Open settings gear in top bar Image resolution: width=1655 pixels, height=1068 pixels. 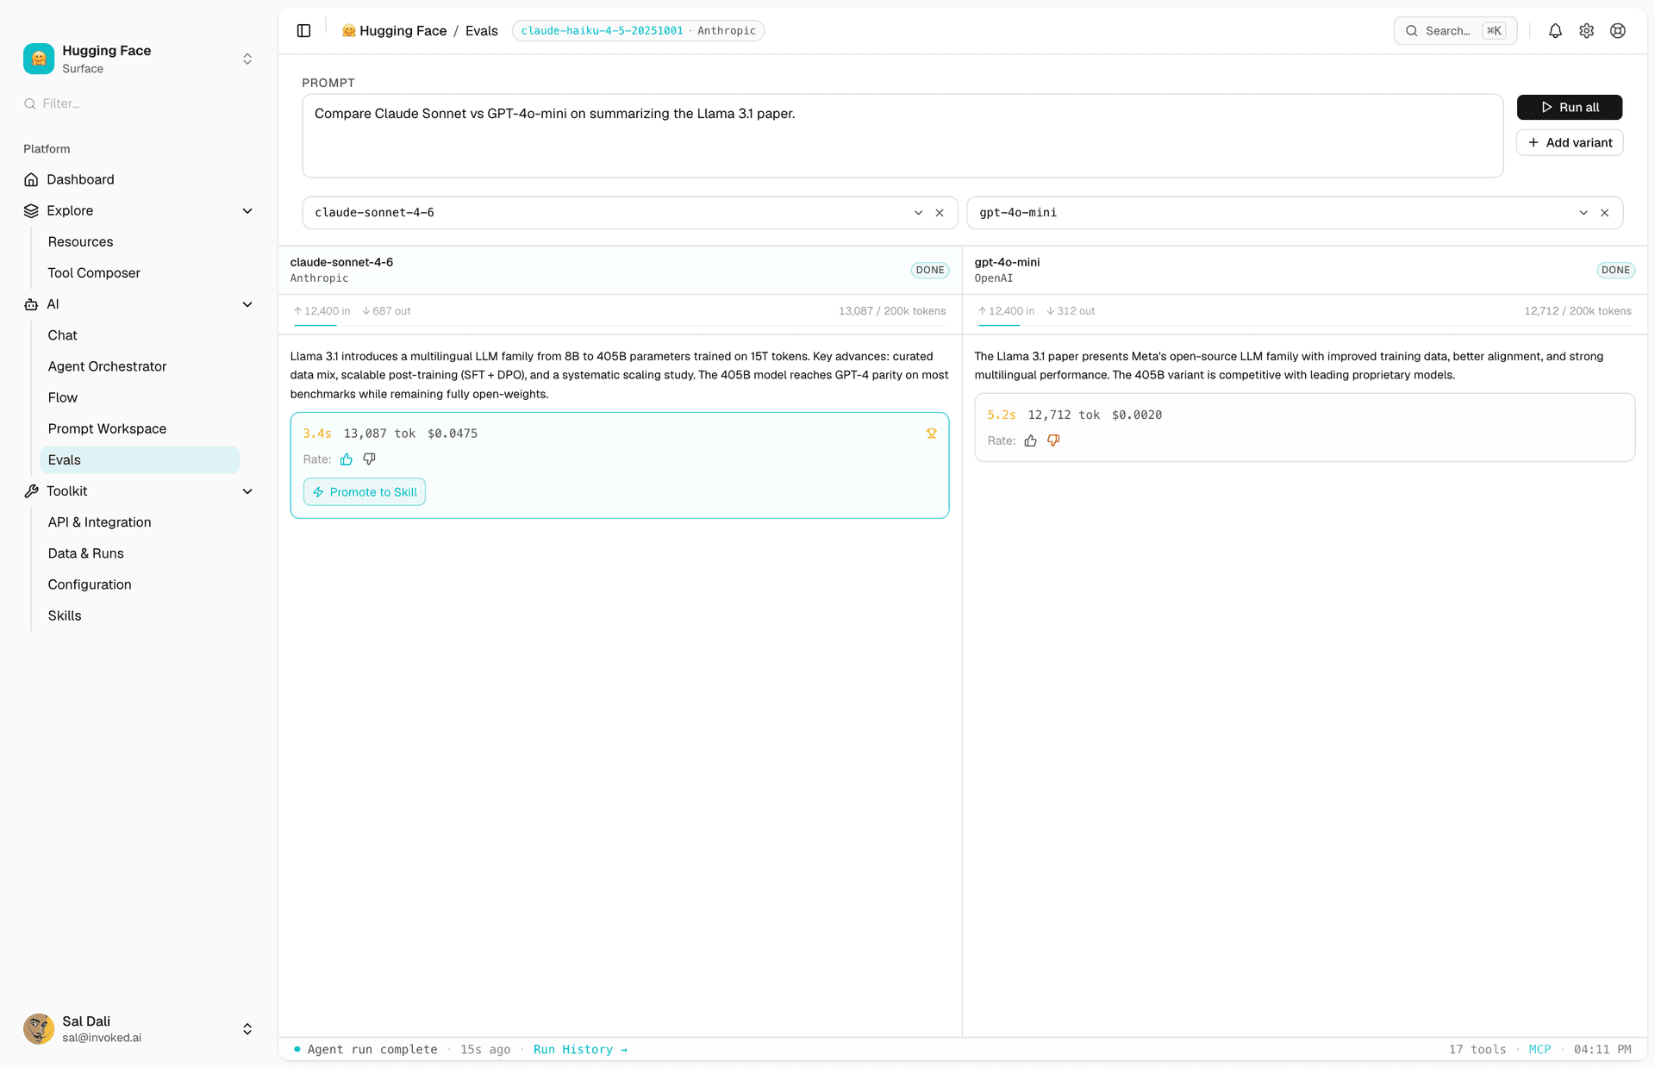point(1587,31)
